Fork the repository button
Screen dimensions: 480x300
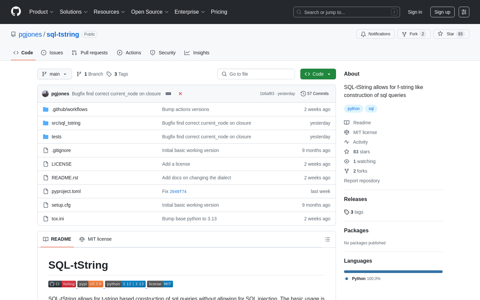tap(414, 34)
